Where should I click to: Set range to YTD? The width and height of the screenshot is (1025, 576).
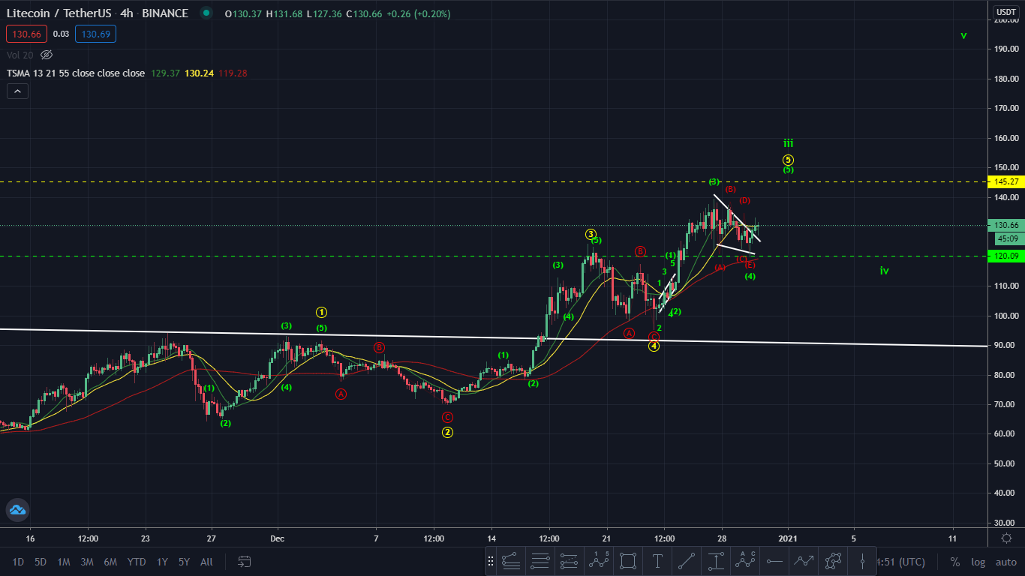click(137, 562)
